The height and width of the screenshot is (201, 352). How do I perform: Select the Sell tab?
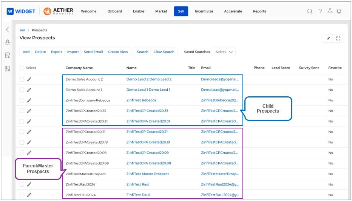click(x=181, y=11)
